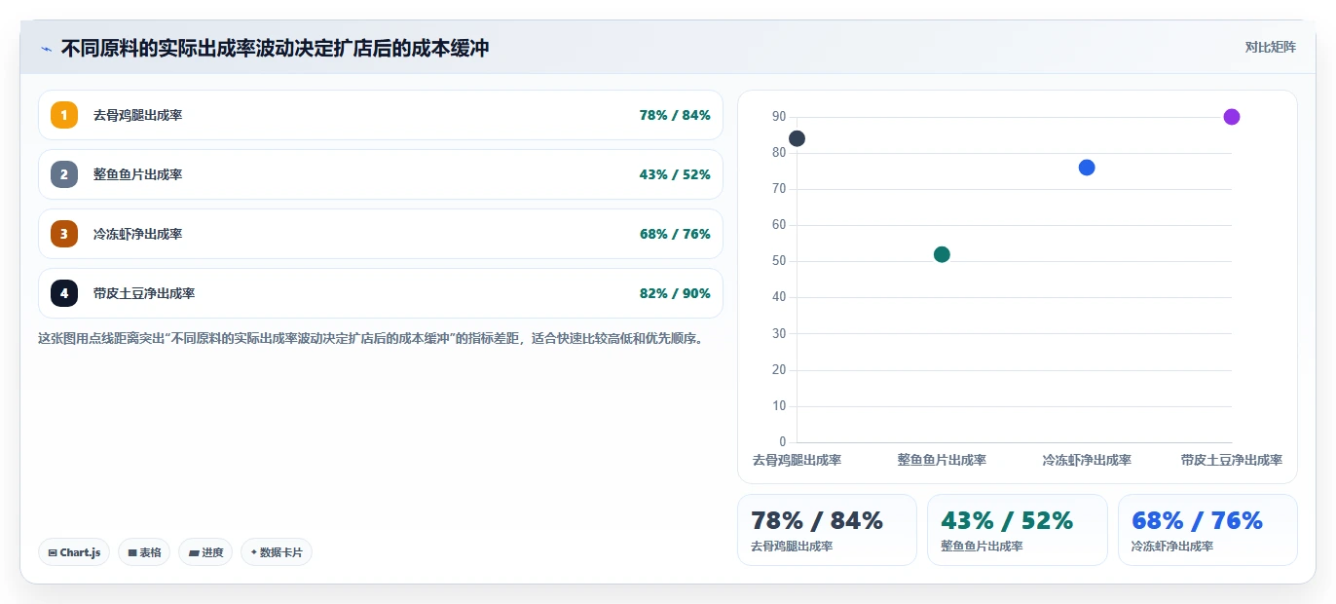The width and height of the screenshot is (1336, 604).
Task: Click the y-axis label 50
Action: 779,261
